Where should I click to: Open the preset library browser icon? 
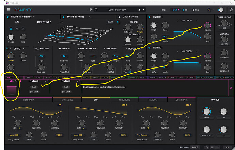point(91,10)
